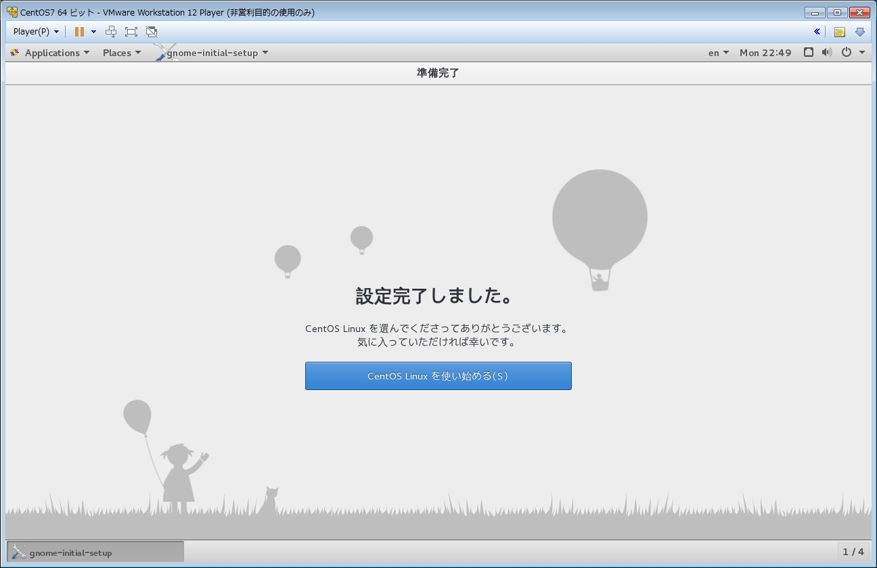Click the 1 / 4 workspace switcher
This screenshot has width=877, height=568.
coord(853,552)
